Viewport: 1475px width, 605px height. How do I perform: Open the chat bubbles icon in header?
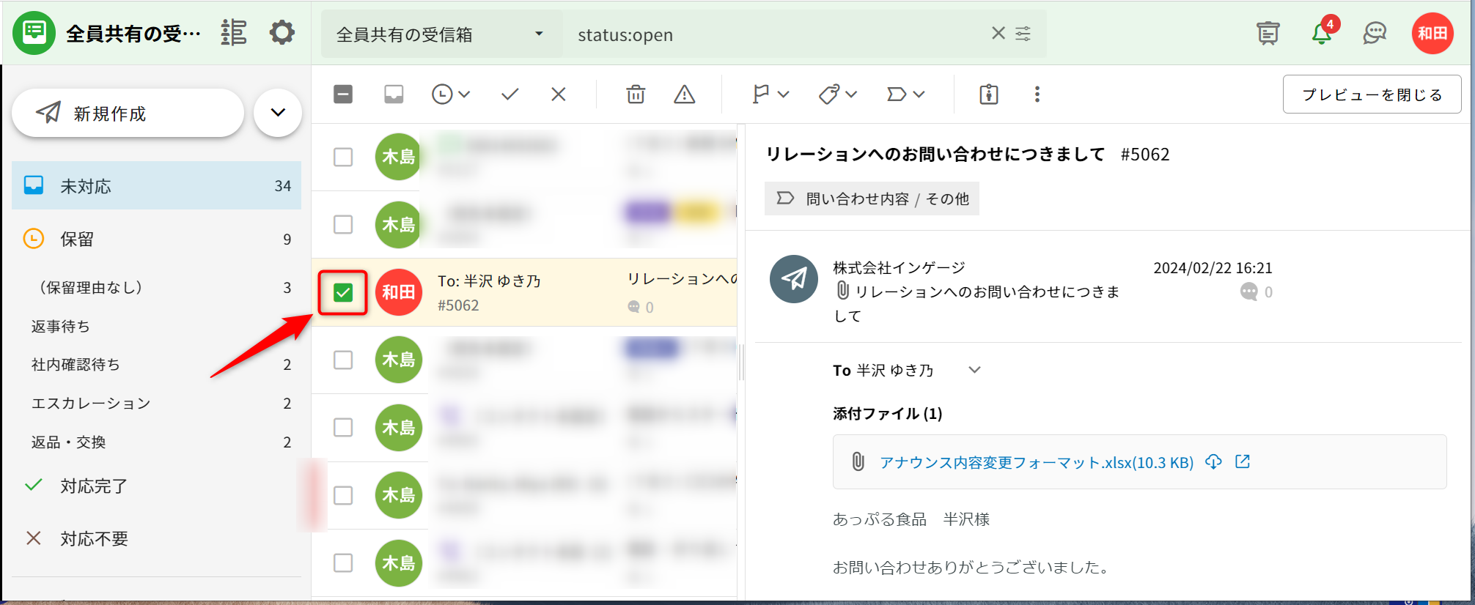pyautogui.click(x=1375, y=34)
